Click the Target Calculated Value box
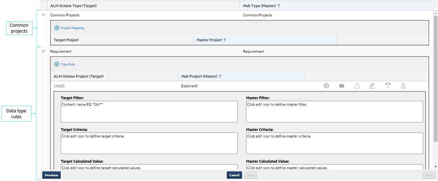The width and height of the screenshot is (438, 181). click(x=149, y=167)
